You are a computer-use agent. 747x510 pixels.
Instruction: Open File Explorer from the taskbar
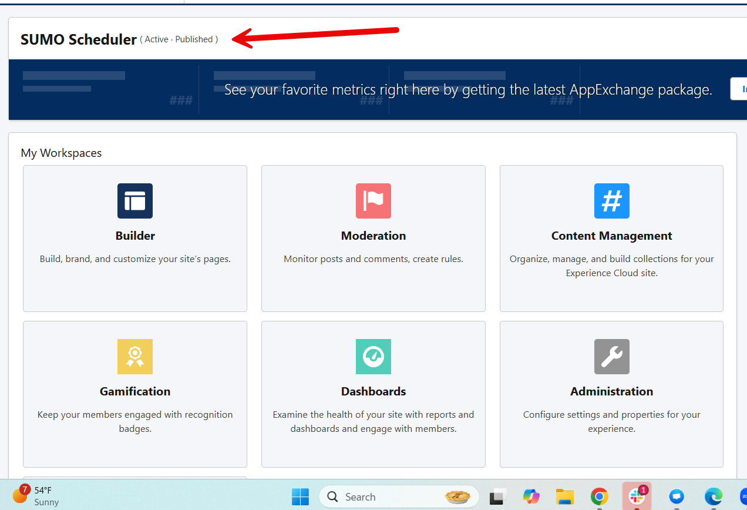565,496
